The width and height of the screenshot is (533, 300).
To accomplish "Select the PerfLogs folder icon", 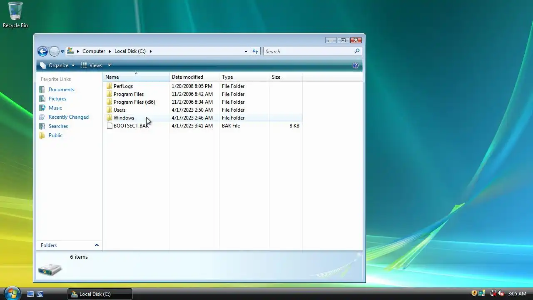I will pos(110,86).
